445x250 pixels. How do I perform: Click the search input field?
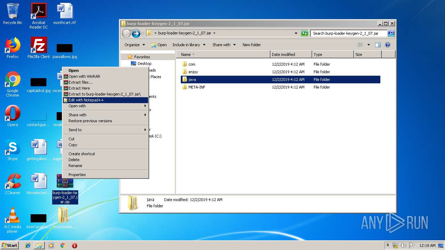coord(349,33)
